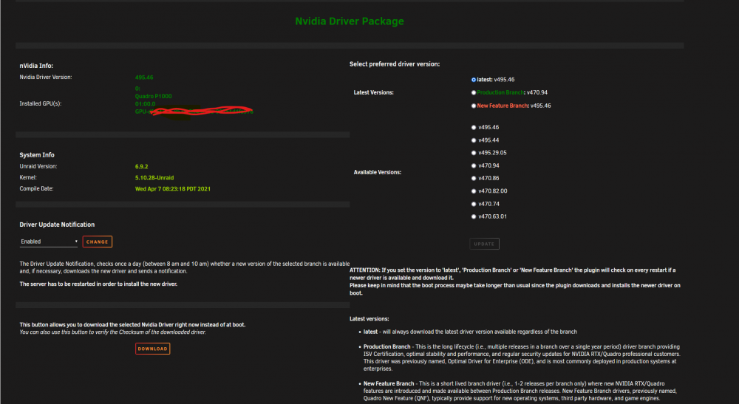Pick v495.46 under Available Versions
This screenshot has width=739, height=404.
[x=474, y=128]
